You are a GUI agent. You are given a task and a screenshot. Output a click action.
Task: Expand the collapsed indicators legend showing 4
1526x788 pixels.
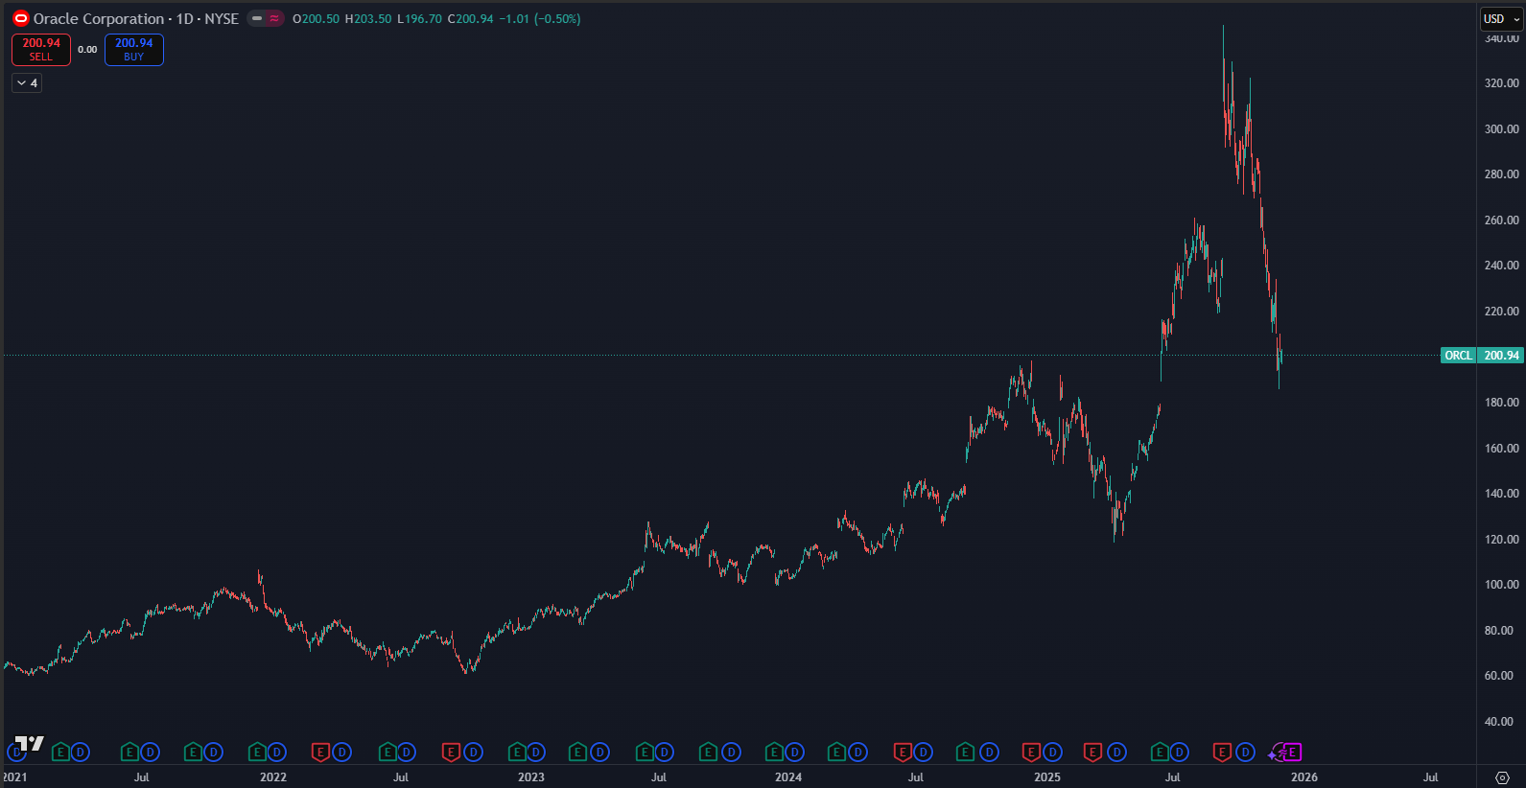(x=27, y=83)
